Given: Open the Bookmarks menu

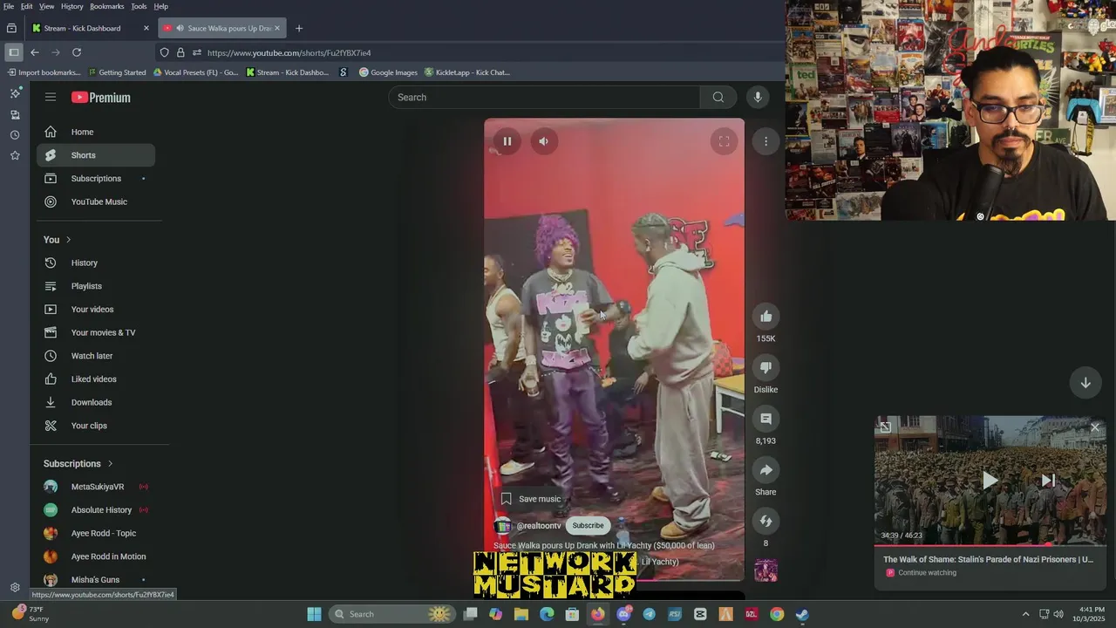Looking at the screenshot, I should [106, 6].
